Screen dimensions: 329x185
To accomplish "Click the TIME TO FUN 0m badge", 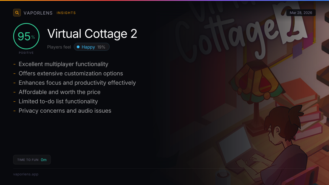I will (x=32, y=160).
